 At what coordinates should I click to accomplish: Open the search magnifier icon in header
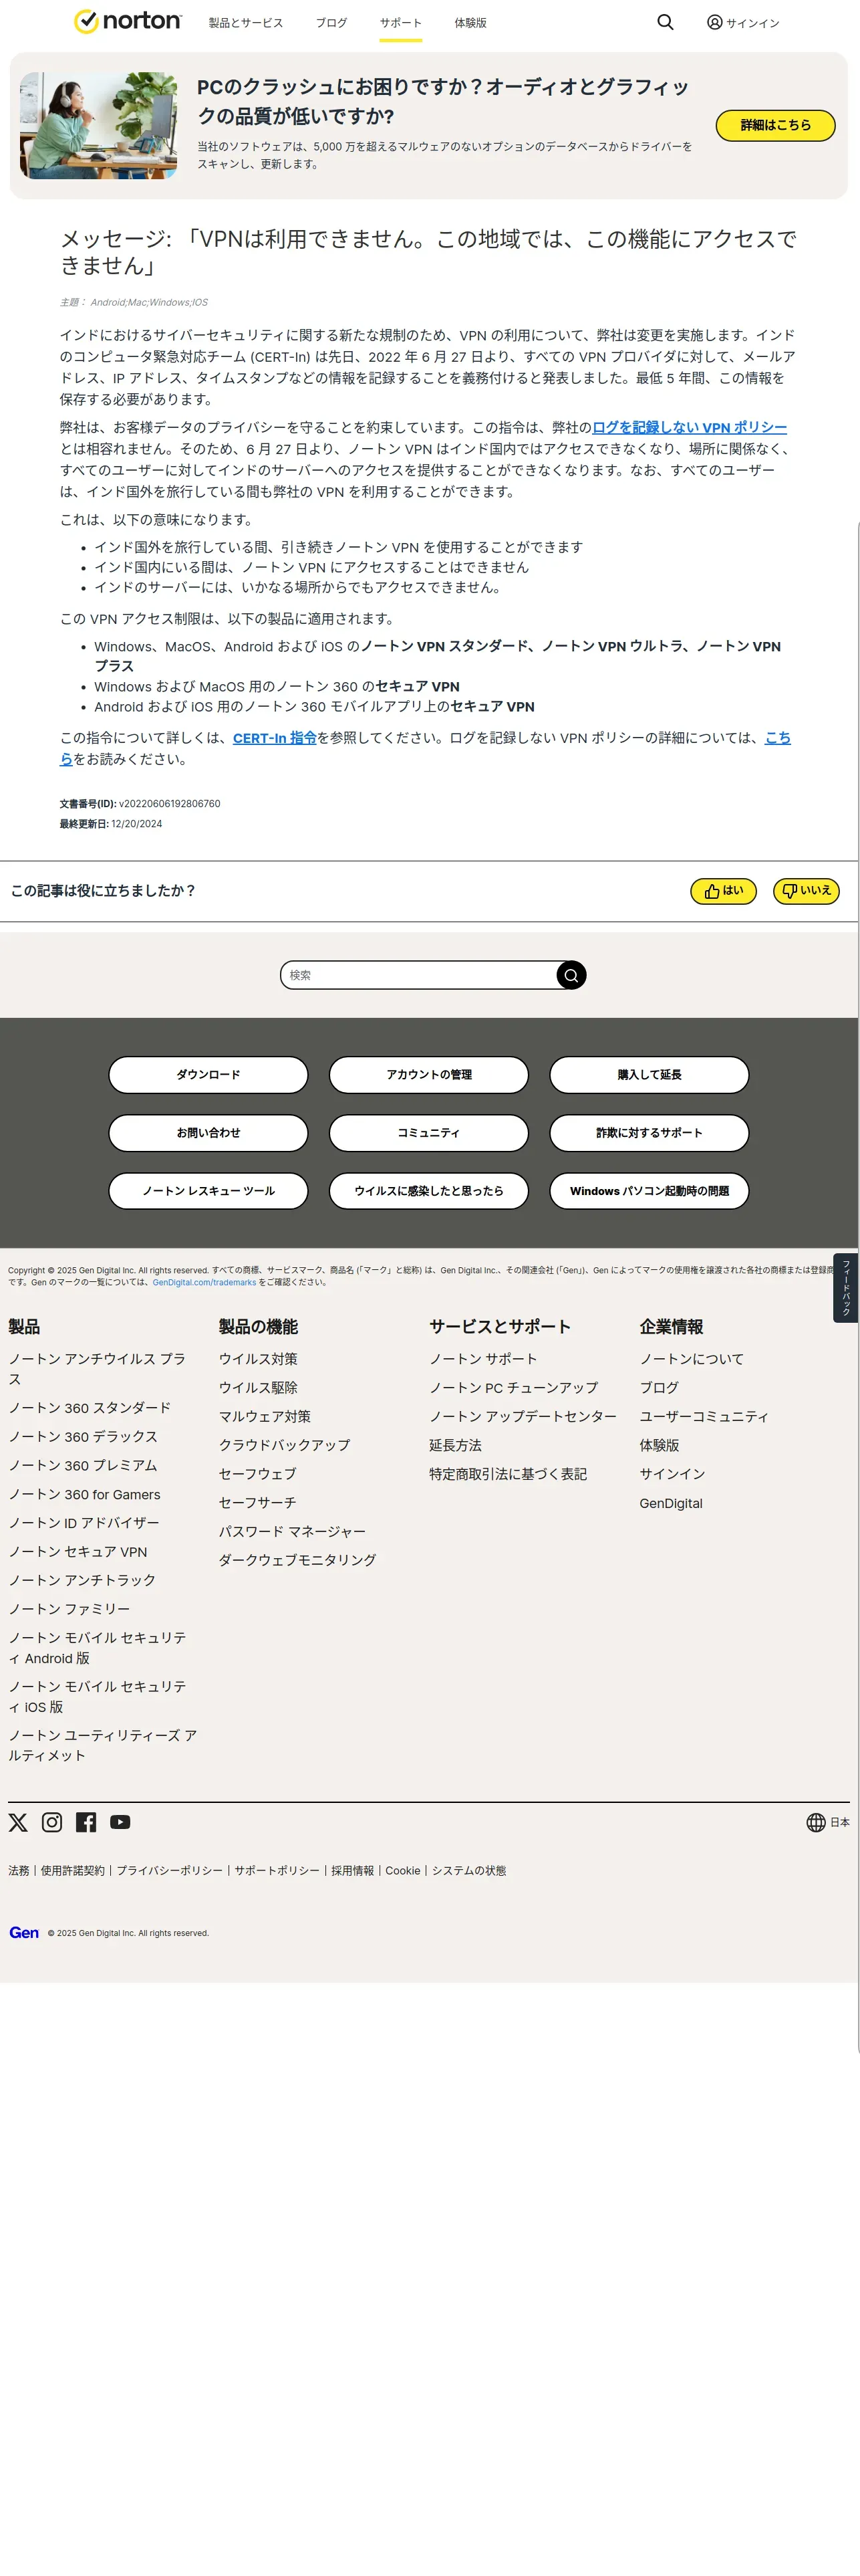point(666,22)
